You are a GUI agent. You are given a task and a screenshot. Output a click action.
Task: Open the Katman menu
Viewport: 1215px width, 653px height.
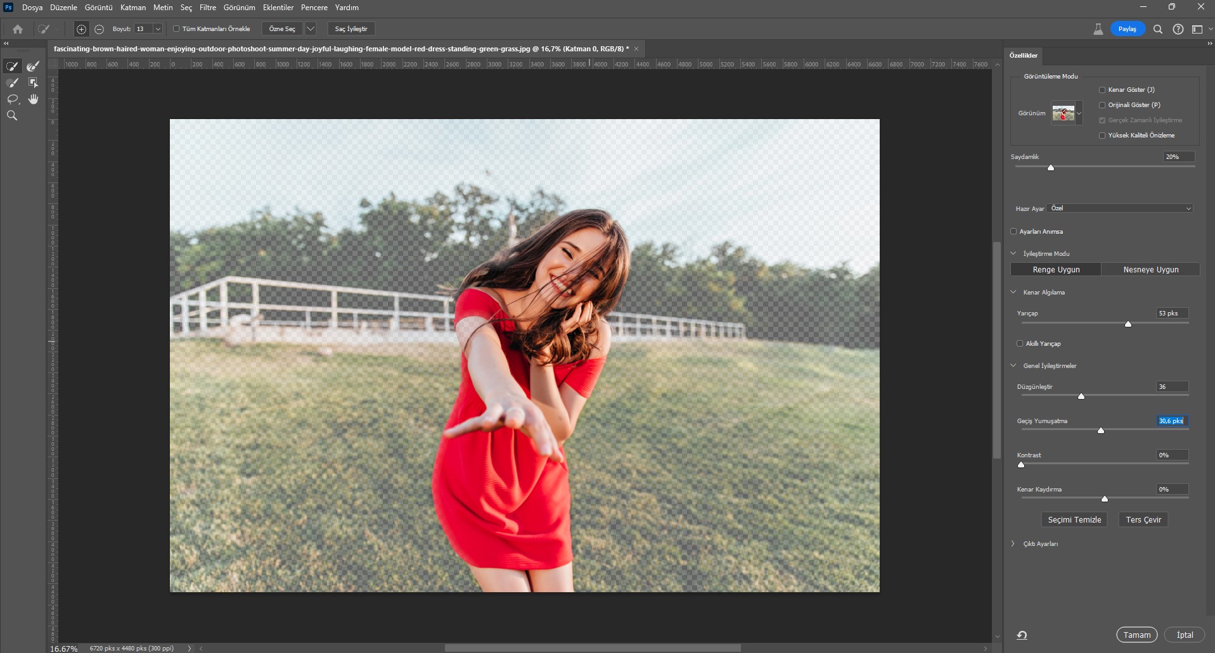pyautogui.click(x=133, y=8)
